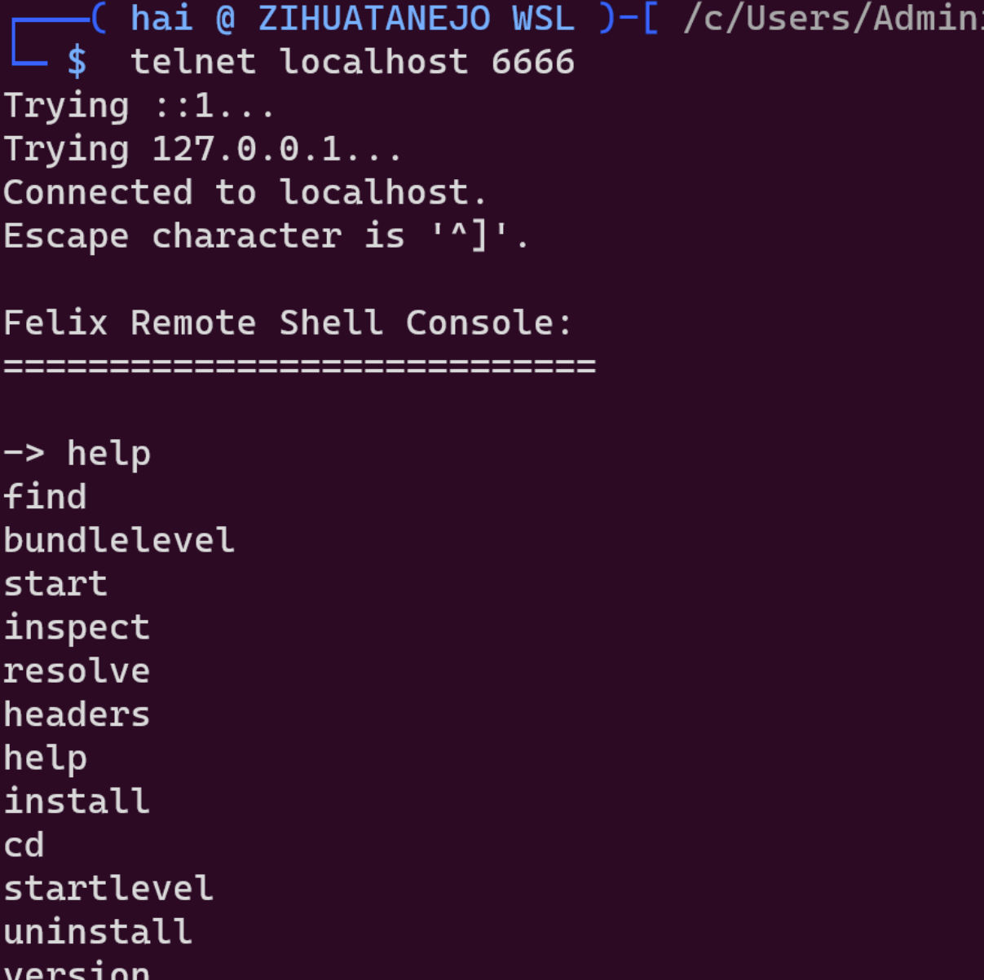Image resolution: width=984 pixels, height=980 pixels.
Task: Select the 'uninstall' command line
Action: pos(98,932)
